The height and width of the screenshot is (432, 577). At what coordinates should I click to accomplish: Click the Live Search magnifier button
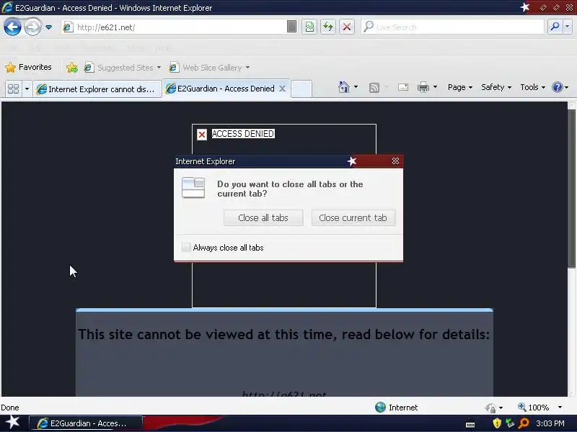555,27
